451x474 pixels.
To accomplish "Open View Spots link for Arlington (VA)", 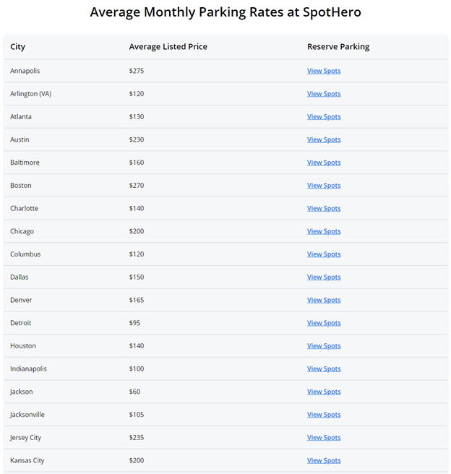I will (x=324, y=94).
